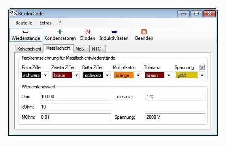Click the gold swatch under Spannung
This screenshot has width=226, height=146.
point(186,75)
